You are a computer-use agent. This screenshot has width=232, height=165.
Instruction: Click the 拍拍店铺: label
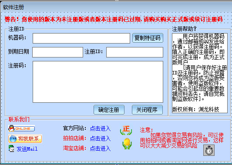(x=75, y=138)
